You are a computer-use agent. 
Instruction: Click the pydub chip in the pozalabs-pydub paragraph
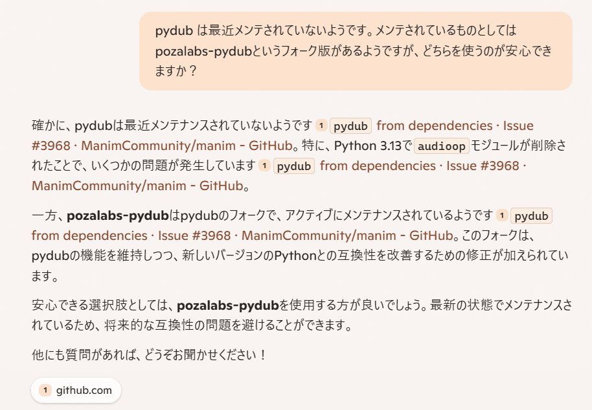[x=531, y=216]
